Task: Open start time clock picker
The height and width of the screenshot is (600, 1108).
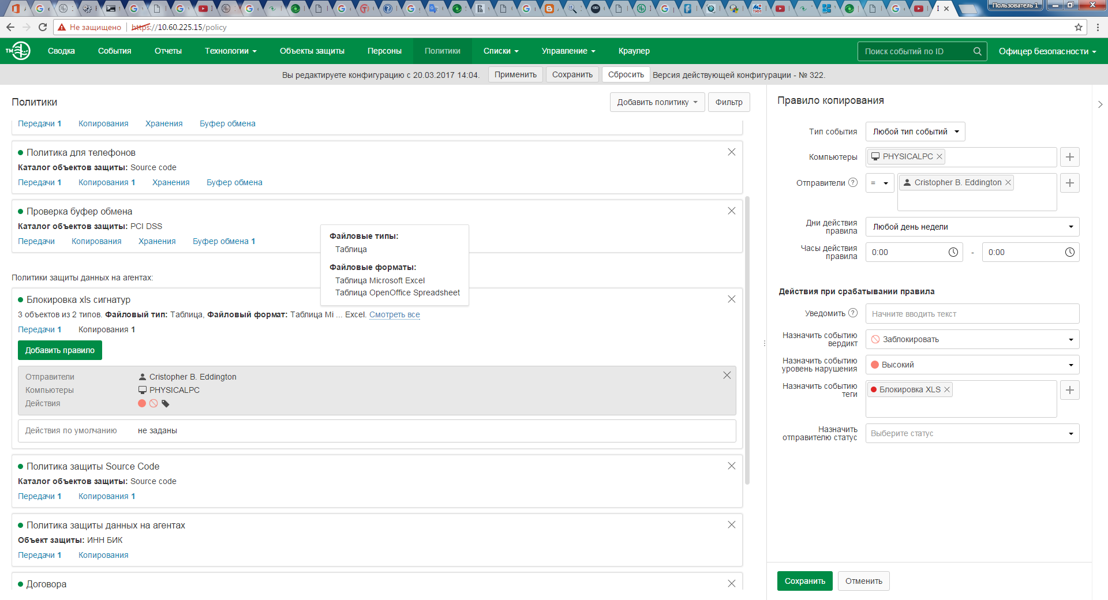Action: point(953,252)
